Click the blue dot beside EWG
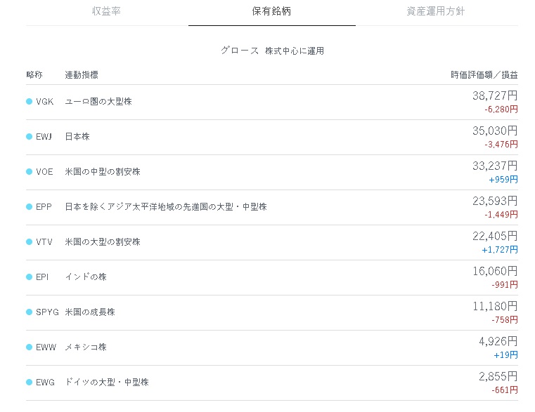 pos(30,383)
